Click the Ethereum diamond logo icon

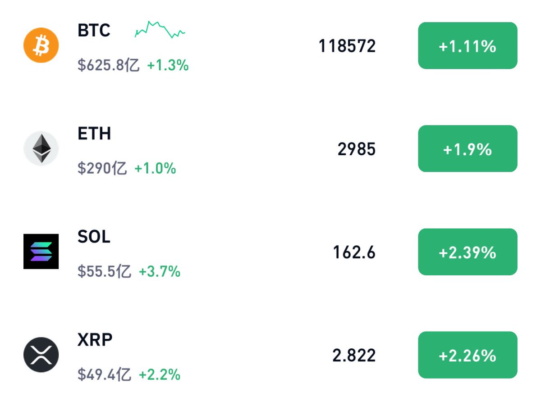pyautogui.click(x=41, y=148)
